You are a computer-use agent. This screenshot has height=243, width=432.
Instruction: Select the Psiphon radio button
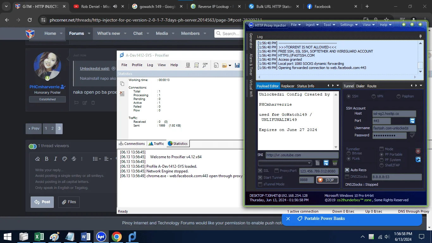[x=399, y=96]
